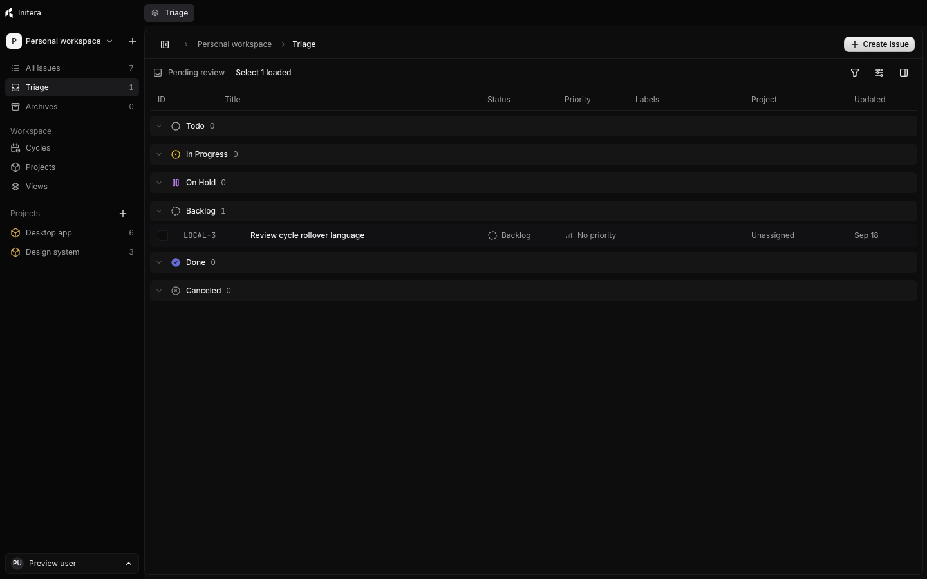Collapse the Done group chevron
This screenshot has width=927, height=579.
[159, 262]
